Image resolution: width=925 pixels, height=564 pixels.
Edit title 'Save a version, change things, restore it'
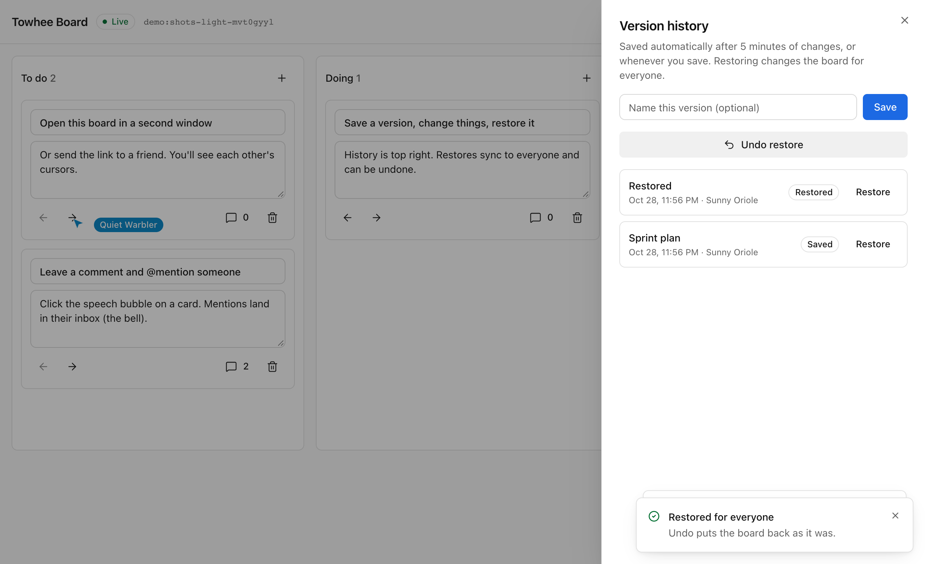pyautogui.click(x=462, y=123)
